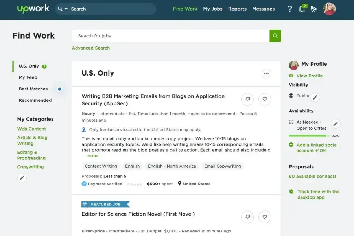Switch to Recommended feed
The height and width of the screenshot is (236, 354).
click(35, 100)
